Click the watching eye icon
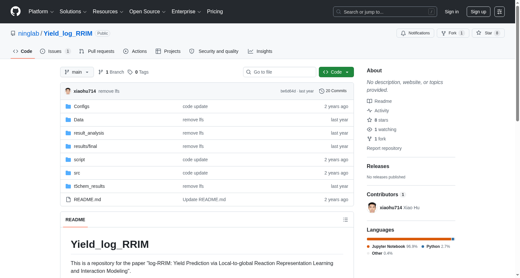 point(370,129)
